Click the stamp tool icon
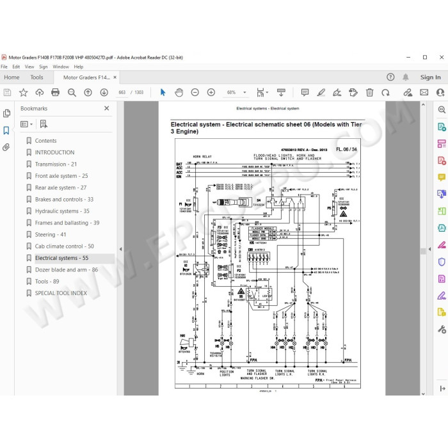Viewport: 448px width, 448px height. pyautogui.click(x=353, y=92)
